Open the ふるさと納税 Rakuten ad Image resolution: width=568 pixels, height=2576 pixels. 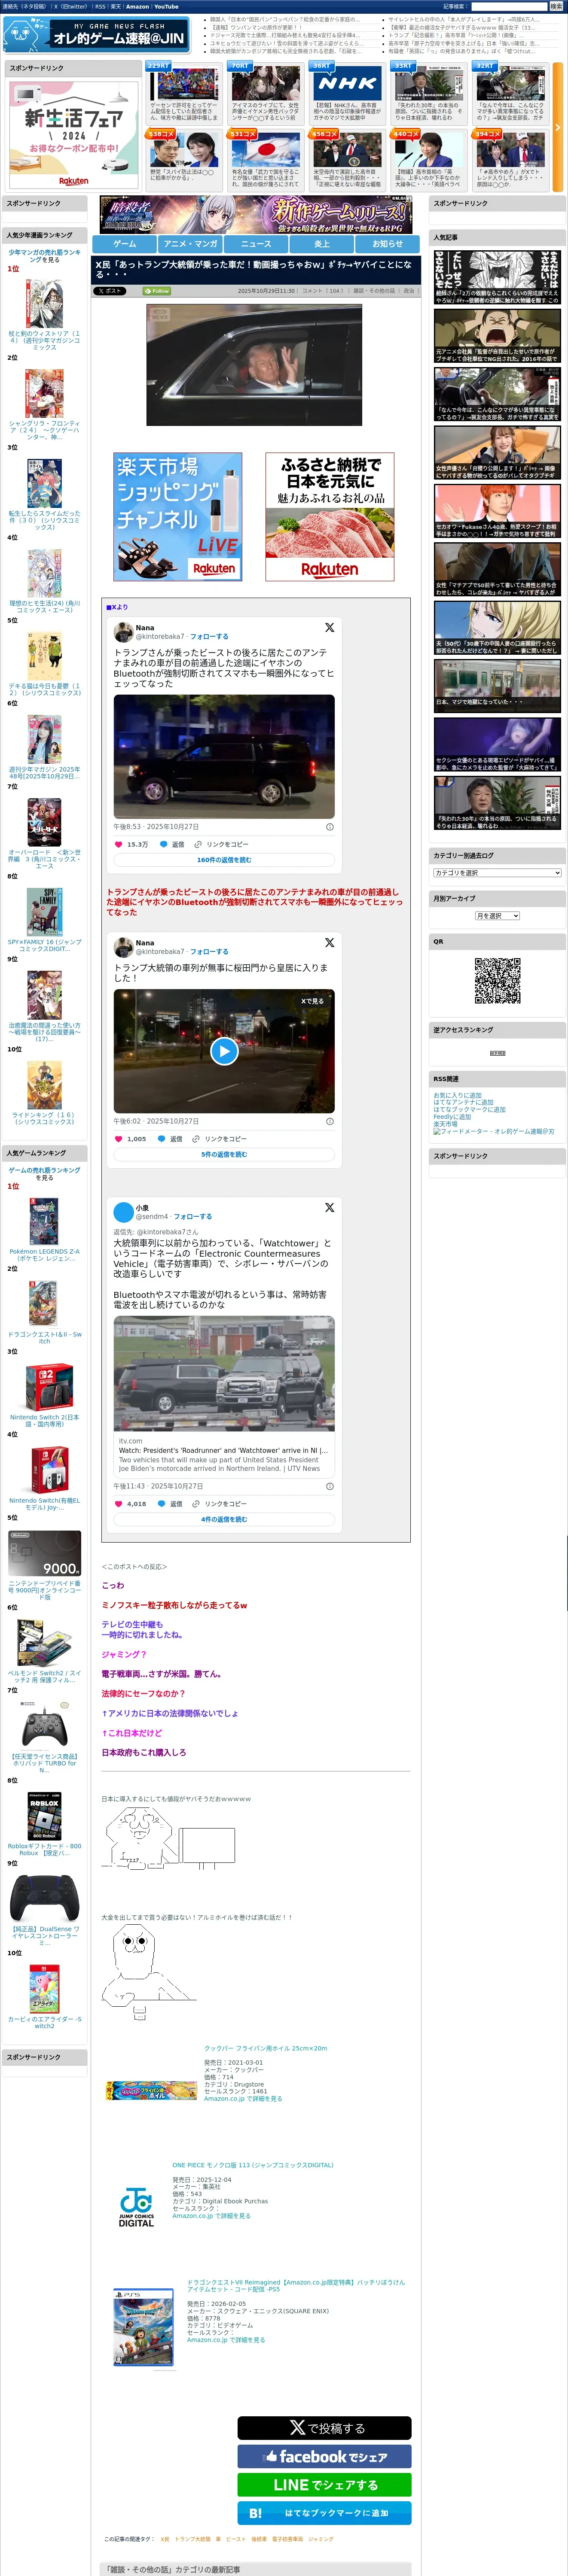coord(330,517)
